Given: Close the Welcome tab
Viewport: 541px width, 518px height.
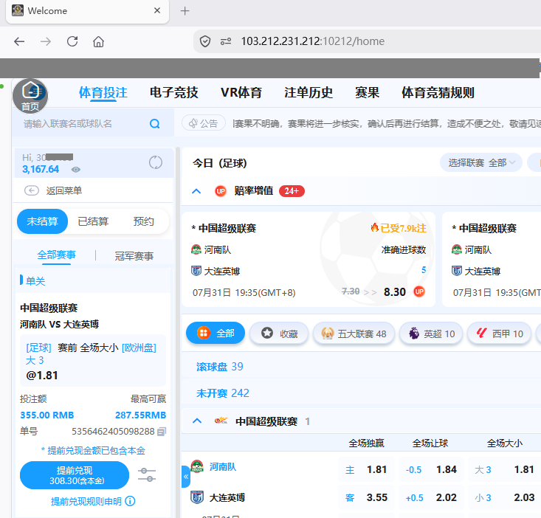Looking at the screenshot, I should [157, 10].
